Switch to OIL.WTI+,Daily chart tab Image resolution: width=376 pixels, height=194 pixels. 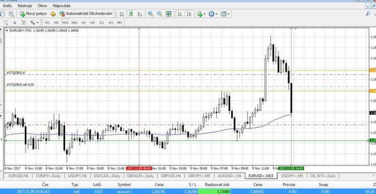point(323,176)
